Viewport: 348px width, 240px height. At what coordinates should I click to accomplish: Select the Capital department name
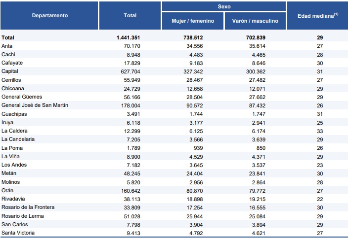click(x=10, y=71)
